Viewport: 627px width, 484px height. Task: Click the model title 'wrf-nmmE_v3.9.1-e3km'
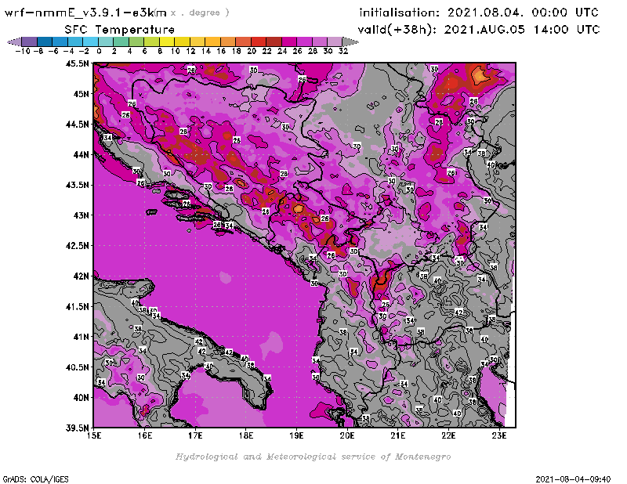tap(85, 13)
